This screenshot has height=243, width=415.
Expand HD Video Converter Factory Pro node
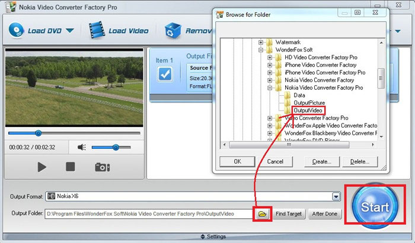[x=270, y=57]
